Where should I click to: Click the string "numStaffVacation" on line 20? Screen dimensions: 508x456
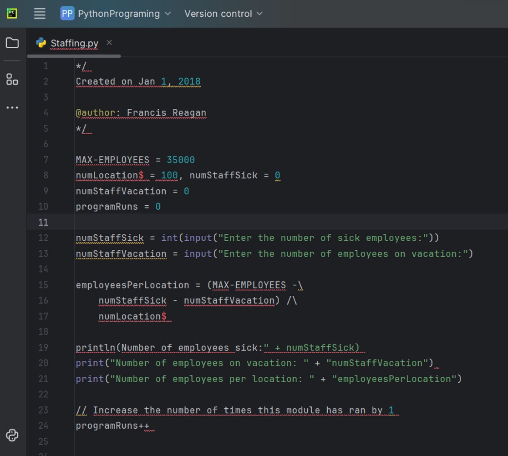(x=377, y=363)
